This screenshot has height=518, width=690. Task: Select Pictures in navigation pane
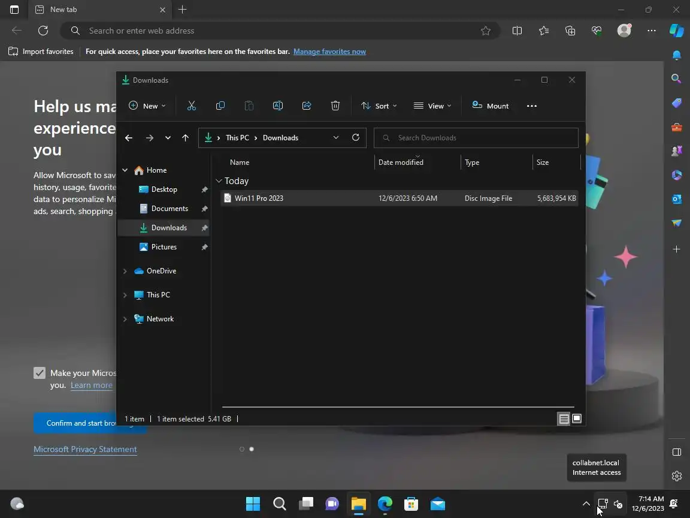click(x=164, y=246)
